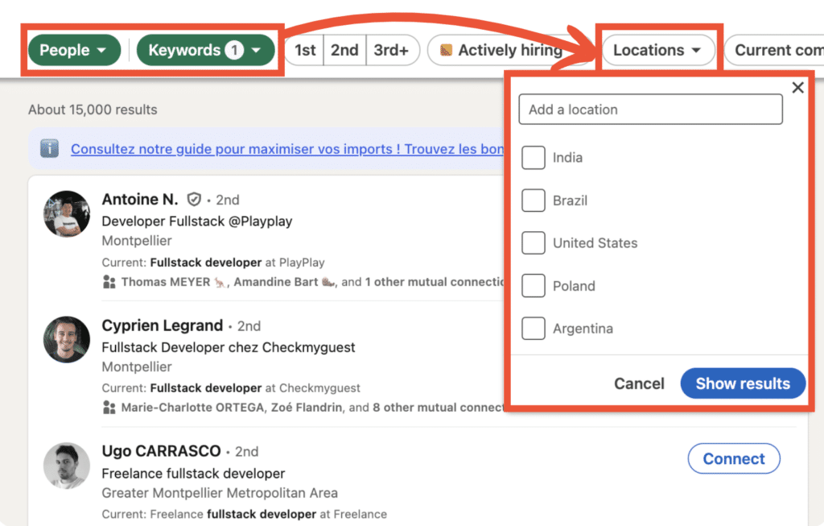Select the Poland location checkbox

coord(534,286)
